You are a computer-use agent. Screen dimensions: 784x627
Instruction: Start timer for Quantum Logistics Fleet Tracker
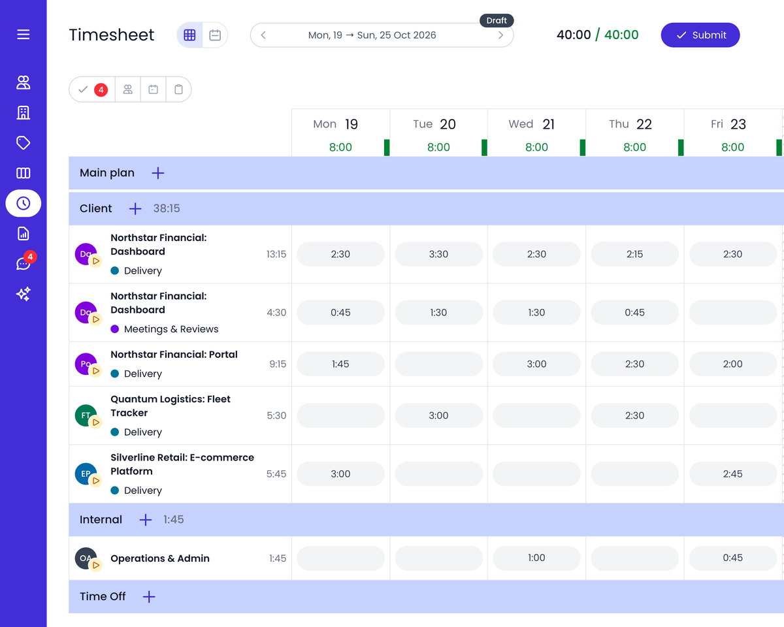[x=95, y=423]
